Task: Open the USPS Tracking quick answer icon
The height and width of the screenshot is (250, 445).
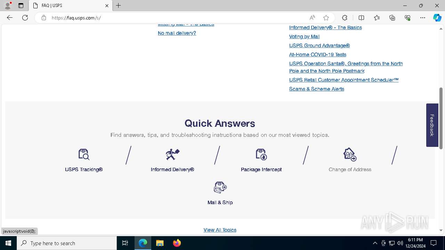Action: pos(84,154)
